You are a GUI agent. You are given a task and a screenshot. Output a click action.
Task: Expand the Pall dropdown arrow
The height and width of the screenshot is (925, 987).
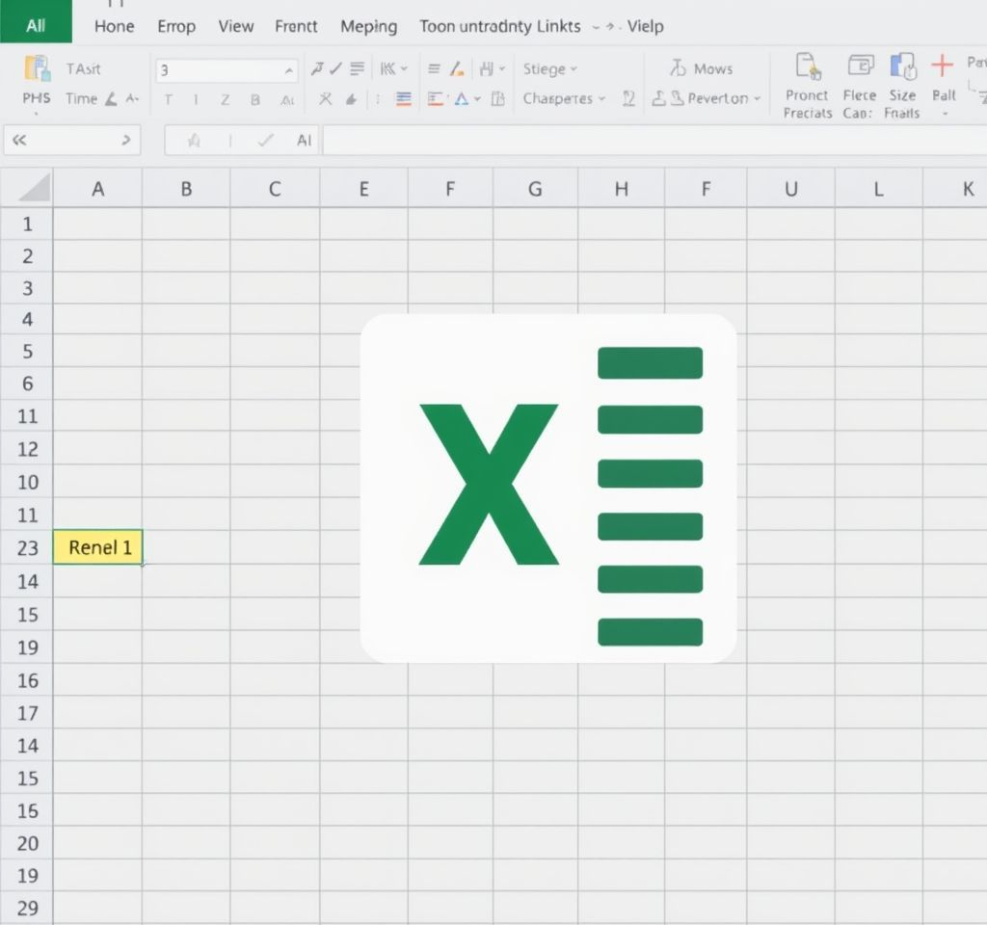pyautogui.click(x=945, y=114)
